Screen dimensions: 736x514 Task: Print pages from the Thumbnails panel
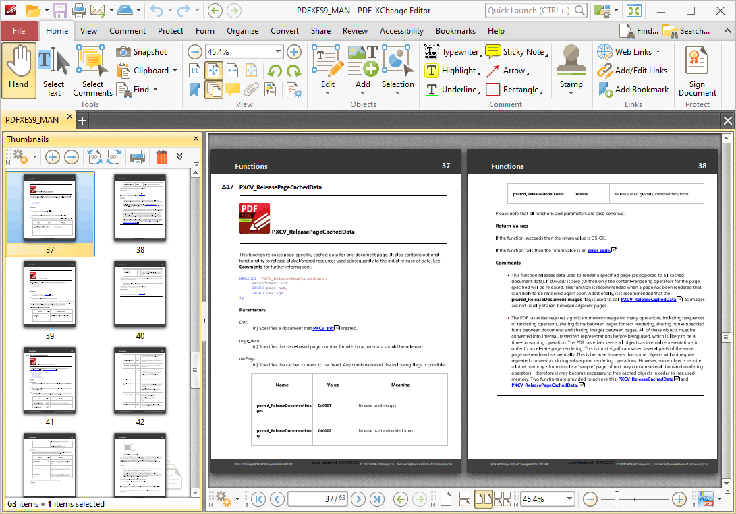pyautogui.click(x=138, y=157)
